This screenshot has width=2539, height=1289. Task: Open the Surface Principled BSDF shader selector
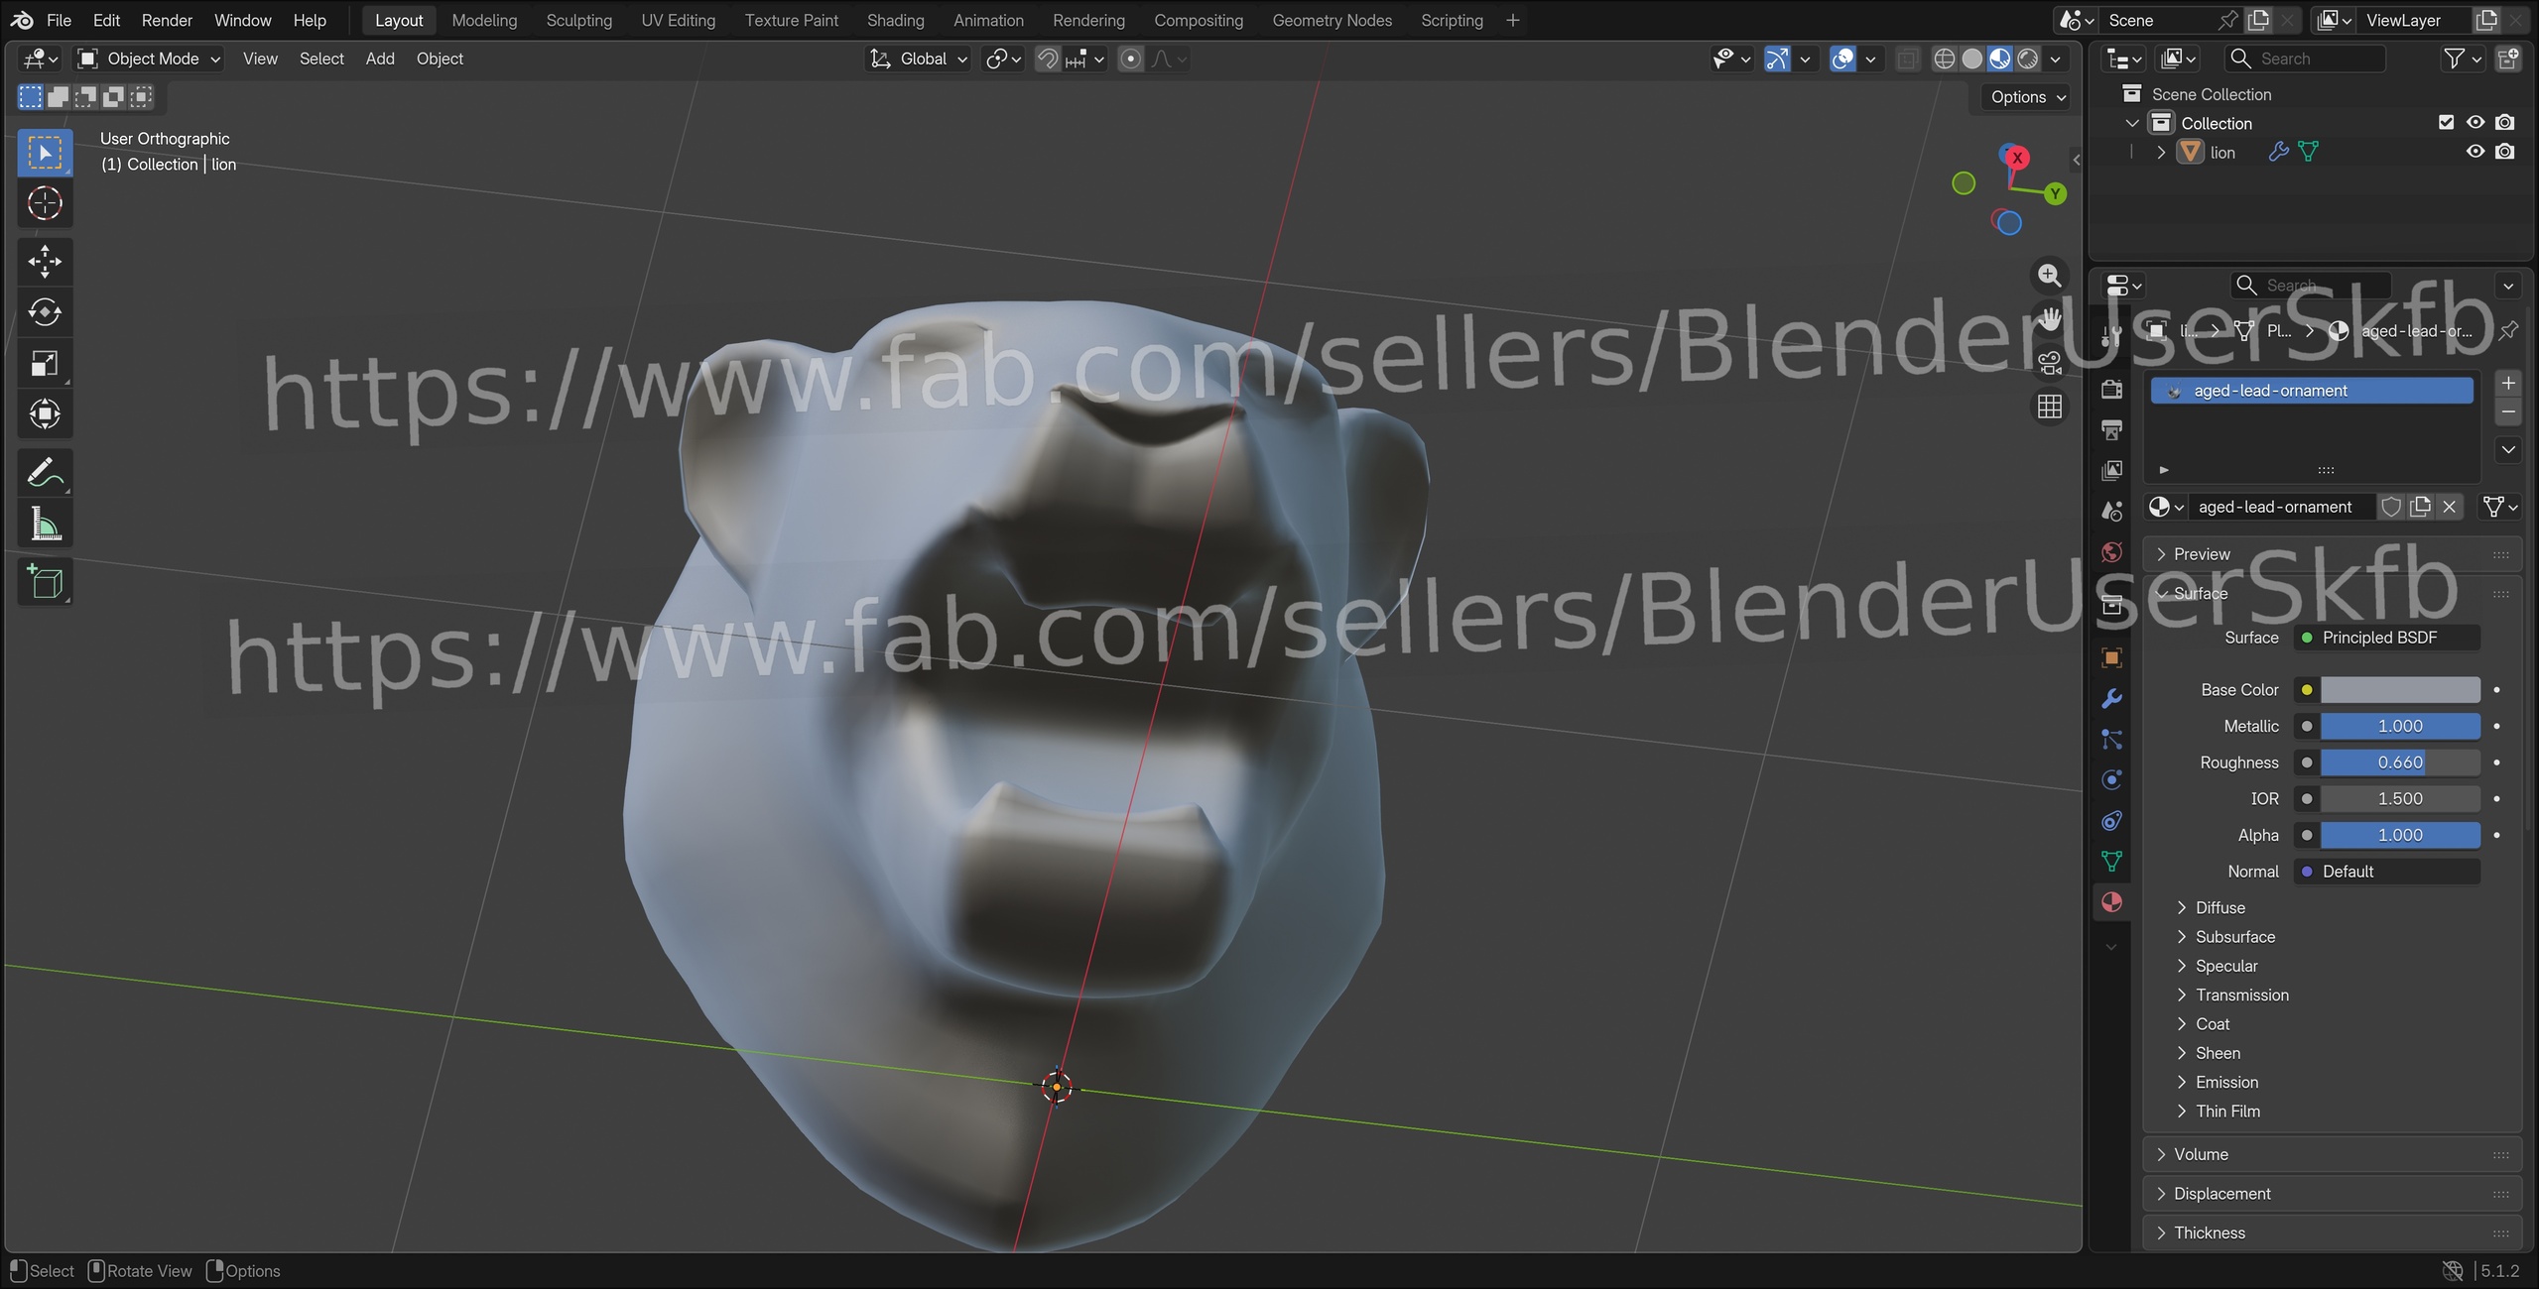point(2387,638)
